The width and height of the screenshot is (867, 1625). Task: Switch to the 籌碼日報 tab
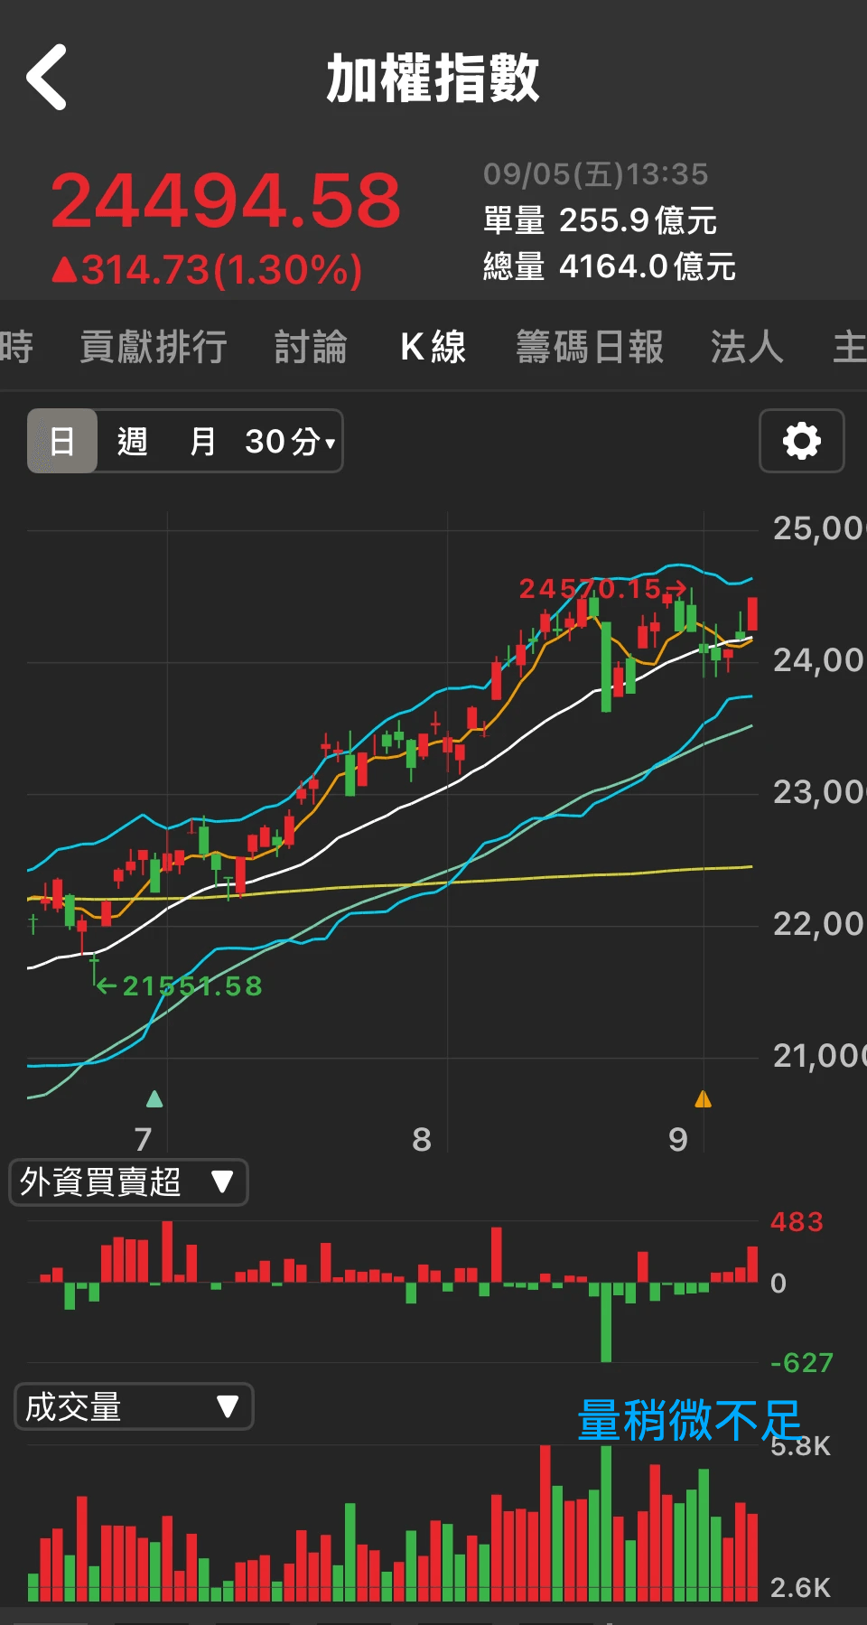[590, 347]
